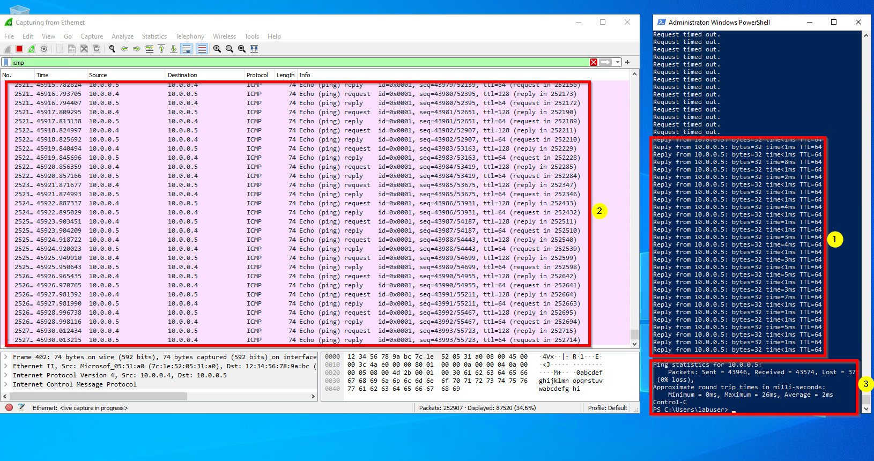This screenshot has width=874, height=461.
Task: Apply the display filter arrow button
Action: click(x=605, y=63)
